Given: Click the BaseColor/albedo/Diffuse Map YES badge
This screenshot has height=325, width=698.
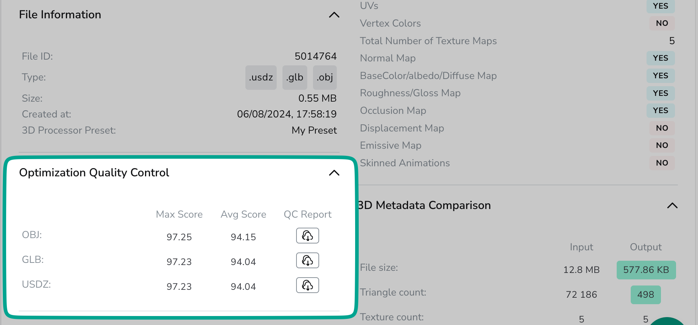Looking at the screenshot, I should [x=661, y=76].
